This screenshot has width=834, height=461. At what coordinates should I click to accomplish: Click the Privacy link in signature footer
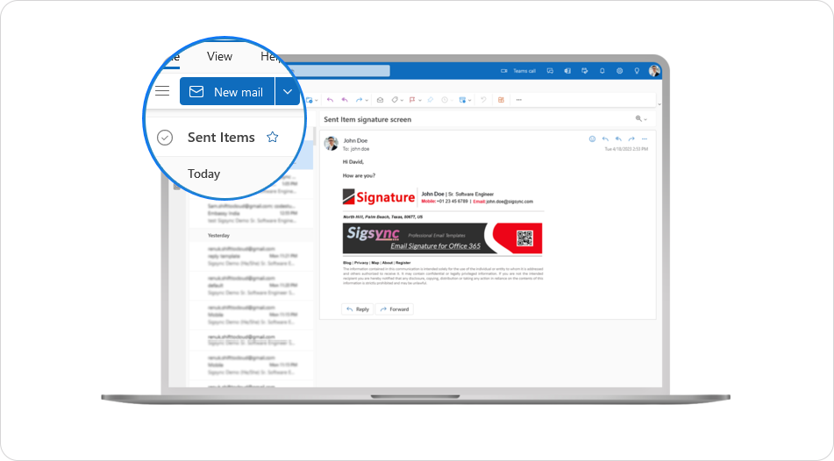click(360, 262)
